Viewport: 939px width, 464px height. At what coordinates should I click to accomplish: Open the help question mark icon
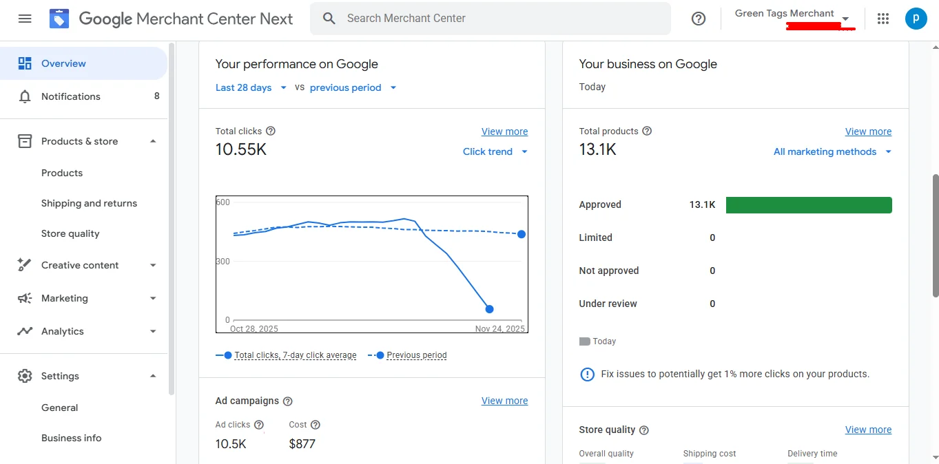699,19
